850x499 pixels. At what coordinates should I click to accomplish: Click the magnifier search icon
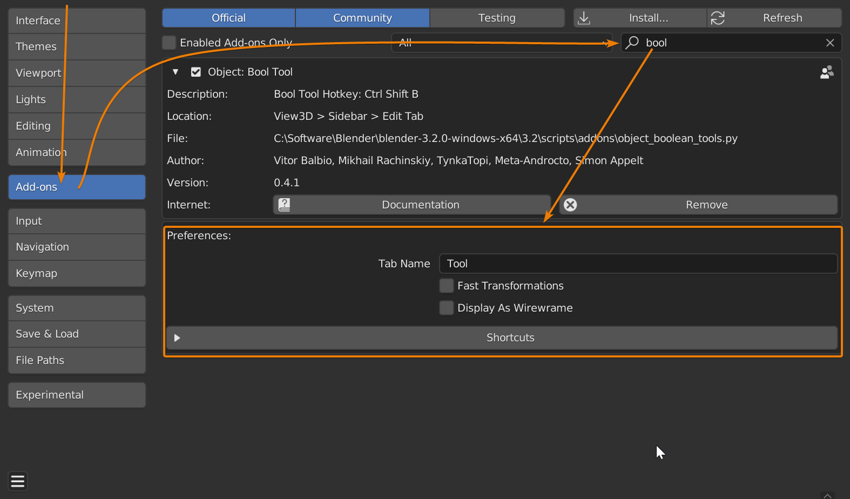click(632, 43)
